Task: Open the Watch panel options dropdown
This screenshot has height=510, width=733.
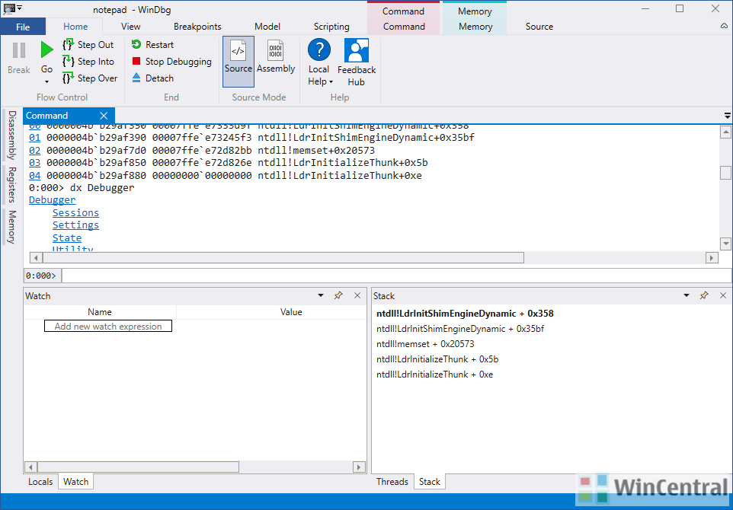Action: pos(321,295)
